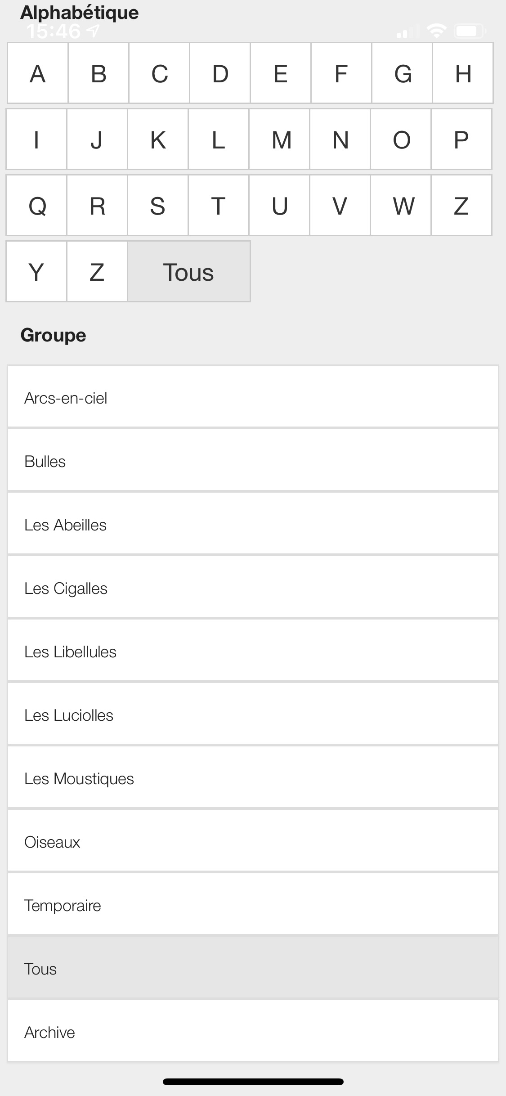Tap the letter S filter
Screen dimensions: 506x1096
pyautogui.click(x=157, y=206)
